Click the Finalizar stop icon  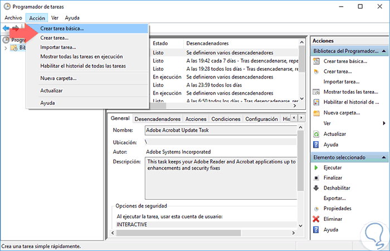[x=316, y=178]
